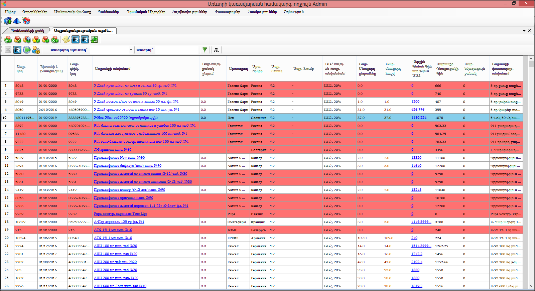
Task: Click the first blue R report icon
Action: pyautogui.click(x=76, y=40)
